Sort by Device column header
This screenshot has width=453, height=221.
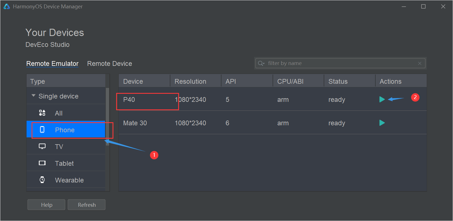(144, 81)
